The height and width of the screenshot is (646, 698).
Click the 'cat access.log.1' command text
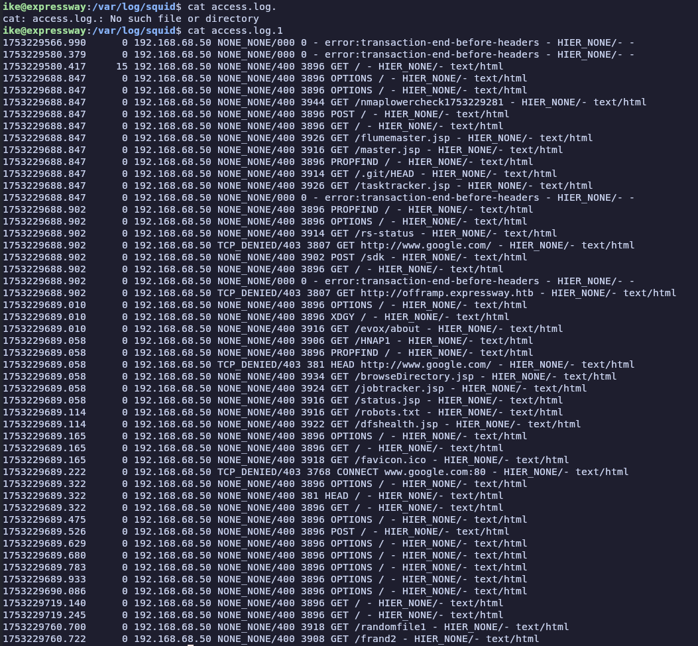tap(235, 30)
